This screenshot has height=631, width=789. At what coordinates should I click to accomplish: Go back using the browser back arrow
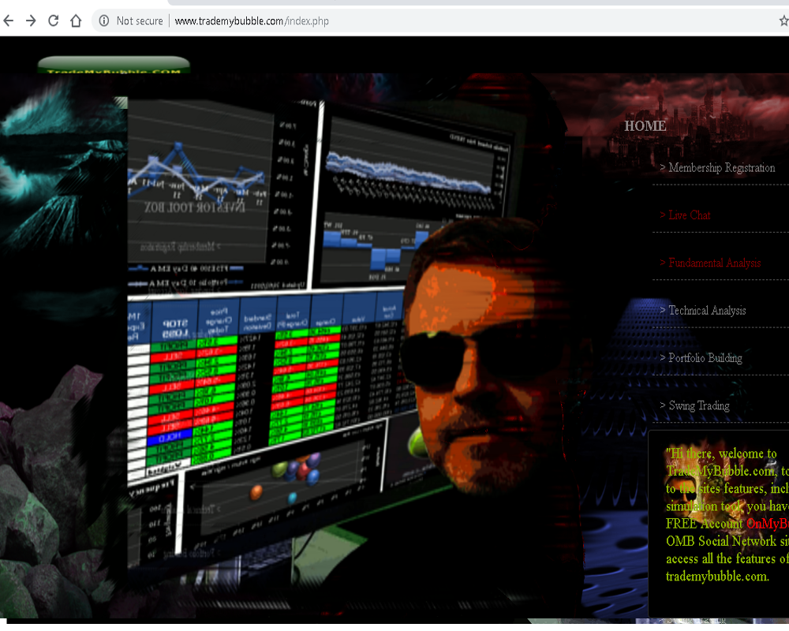click(9, 21)
